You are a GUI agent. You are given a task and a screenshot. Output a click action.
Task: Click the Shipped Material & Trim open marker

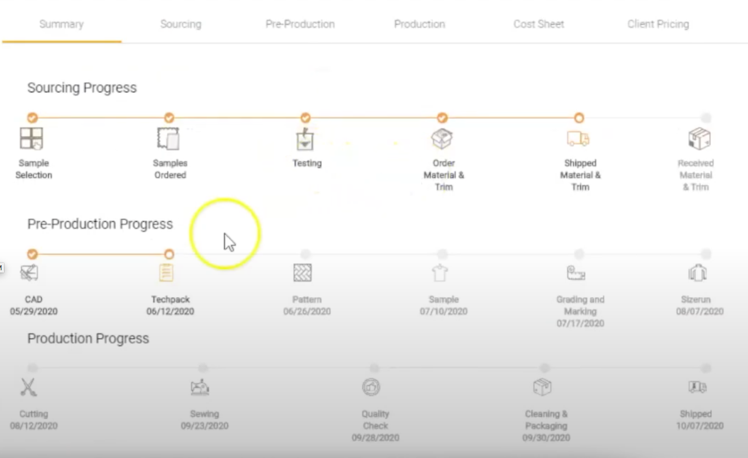click(x=579, y=118)
